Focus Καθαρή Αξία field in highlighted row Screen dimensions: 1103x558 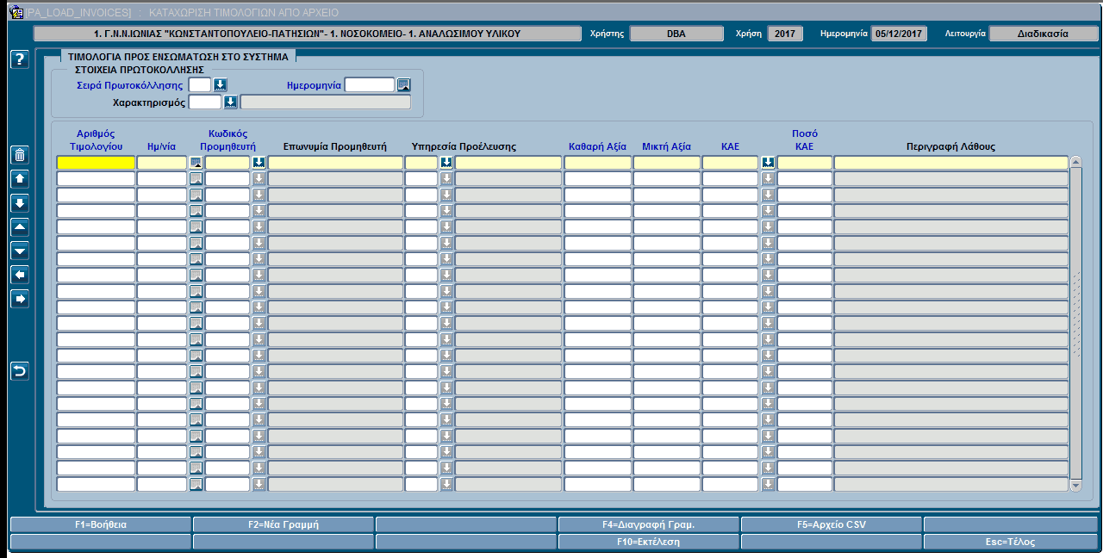pos(598,162)
